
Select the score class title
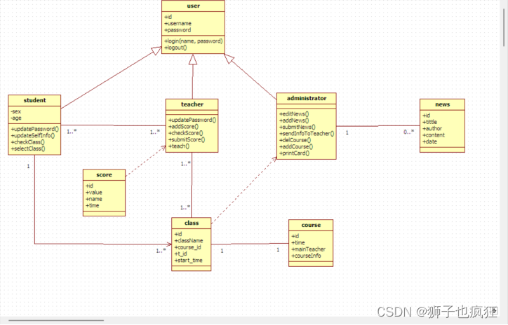(x=104, y=174)
